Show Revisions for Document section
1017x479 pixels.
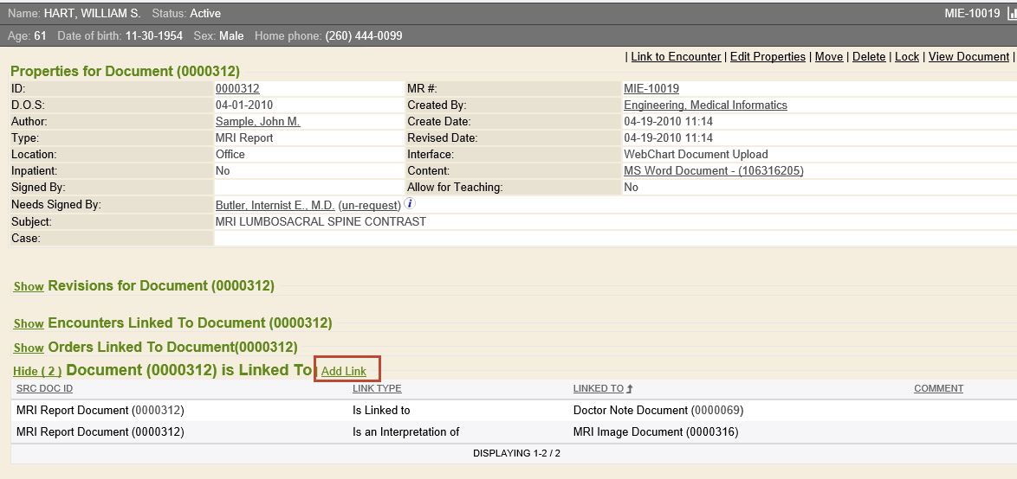29,286
